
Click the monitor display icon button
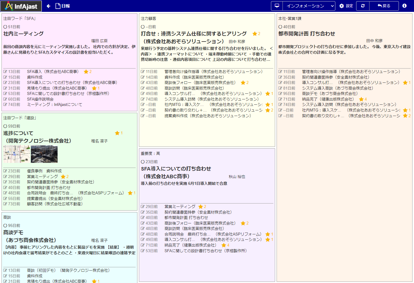(277, 6)
